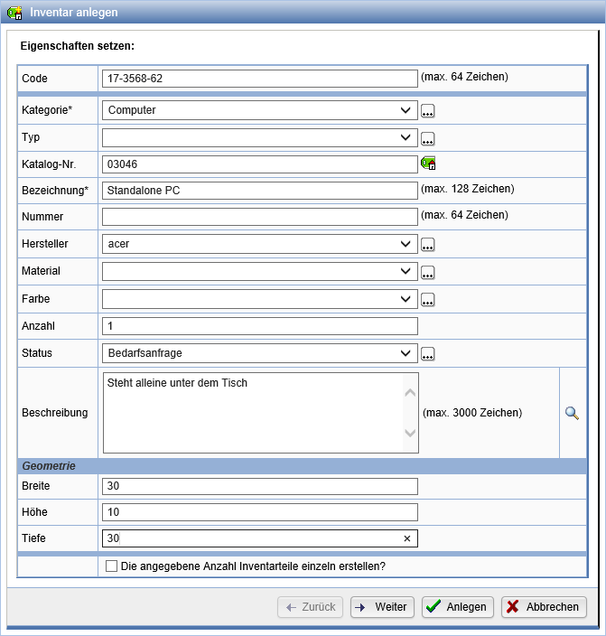Open the Hersteller dropdown showing acer
Screen dimensions: 606x636
(260, 244)
